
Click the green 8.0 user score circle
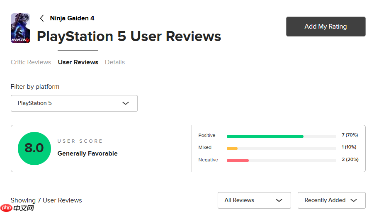click(x=34, y=148)
